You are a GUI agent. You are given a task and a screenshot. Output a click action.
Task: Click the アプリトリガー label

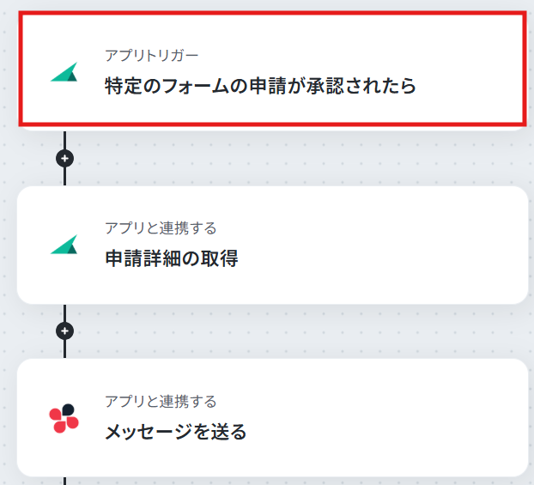click(x=152, y=55)
